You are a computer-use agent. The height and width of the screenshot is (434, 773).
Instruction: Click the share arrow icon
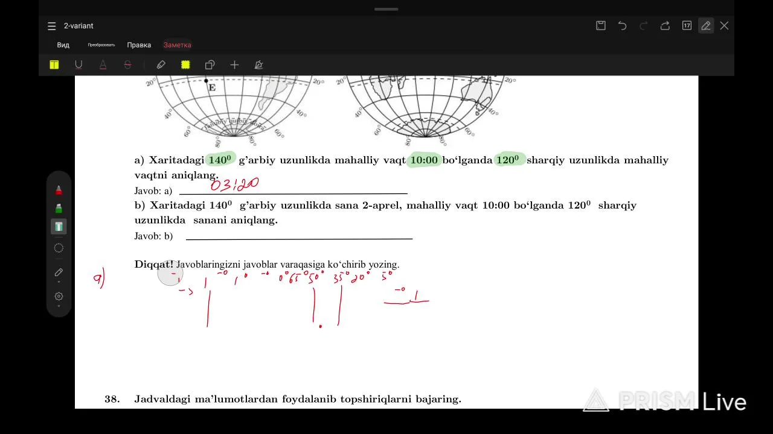(665, 25)
